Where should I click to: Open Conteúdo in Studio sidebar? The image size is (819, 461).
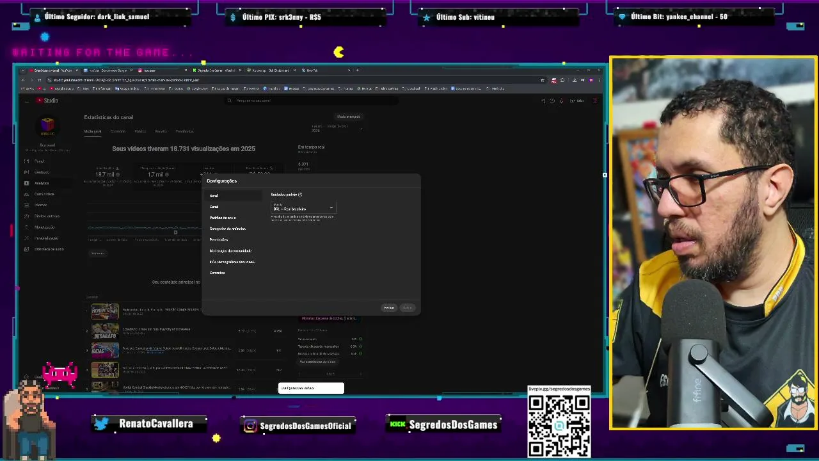pos(42,172)
